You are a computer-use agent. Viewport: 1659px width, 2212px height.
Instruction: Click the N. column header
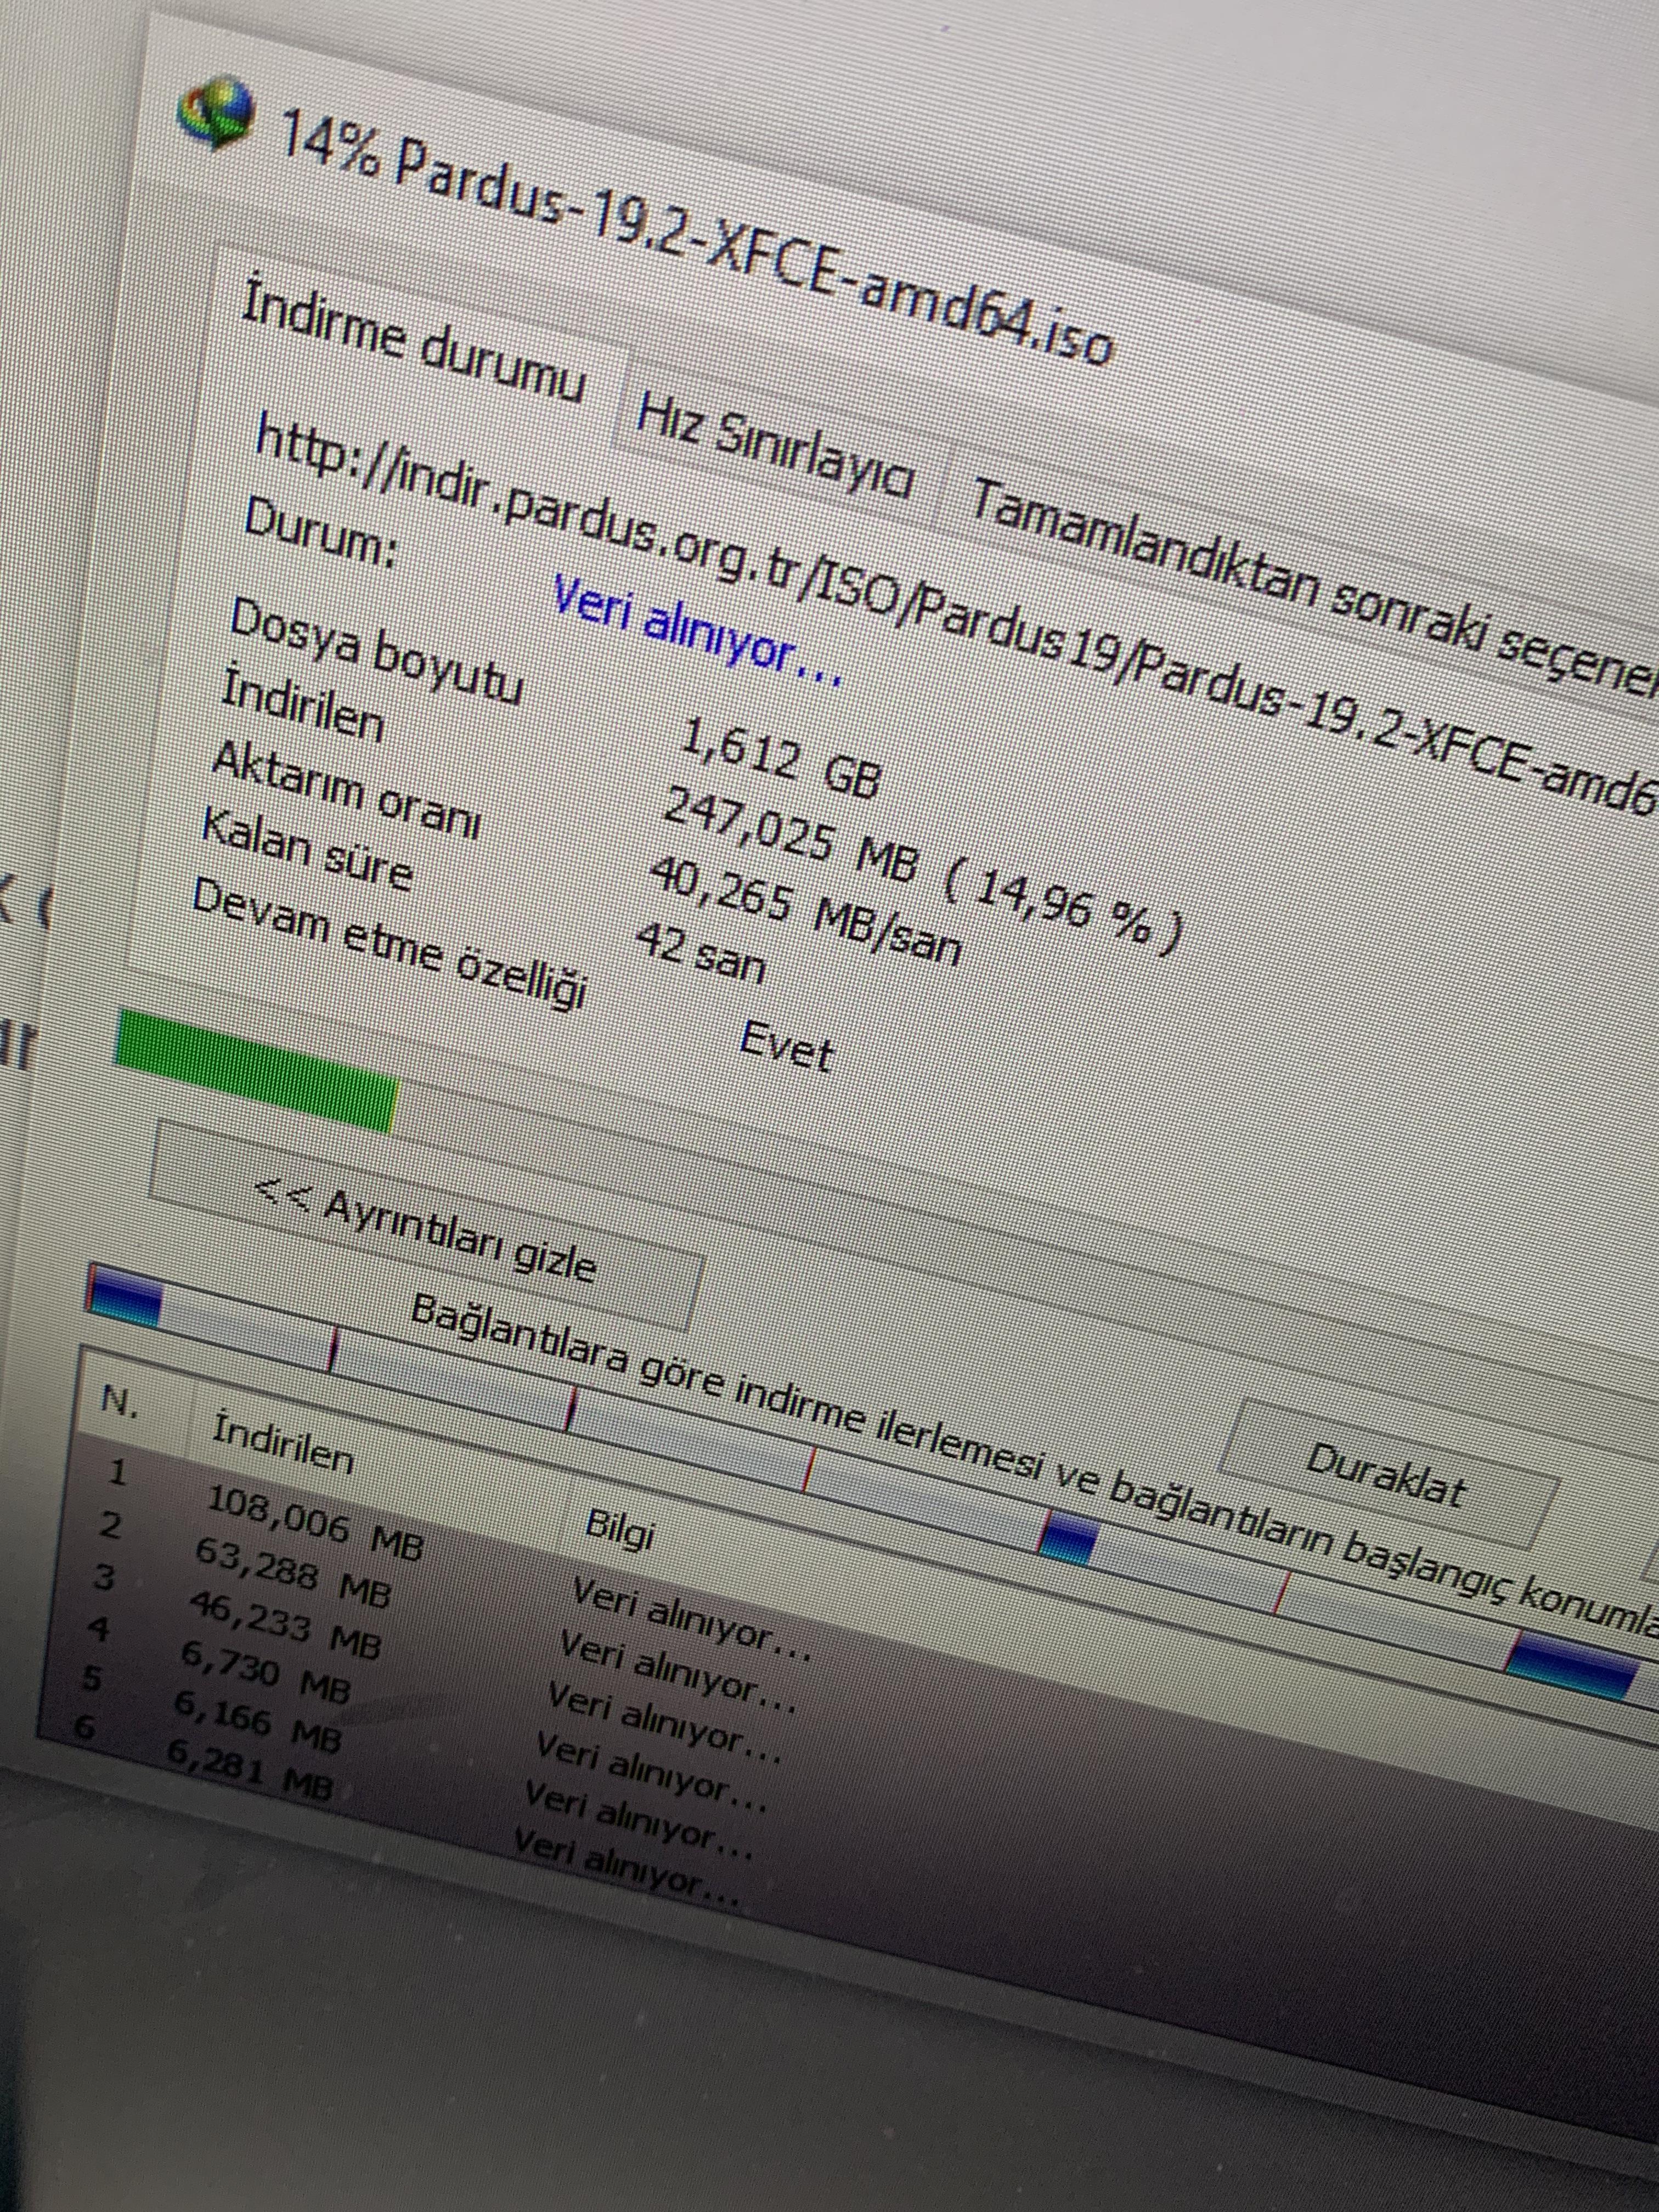(120, 1401)
